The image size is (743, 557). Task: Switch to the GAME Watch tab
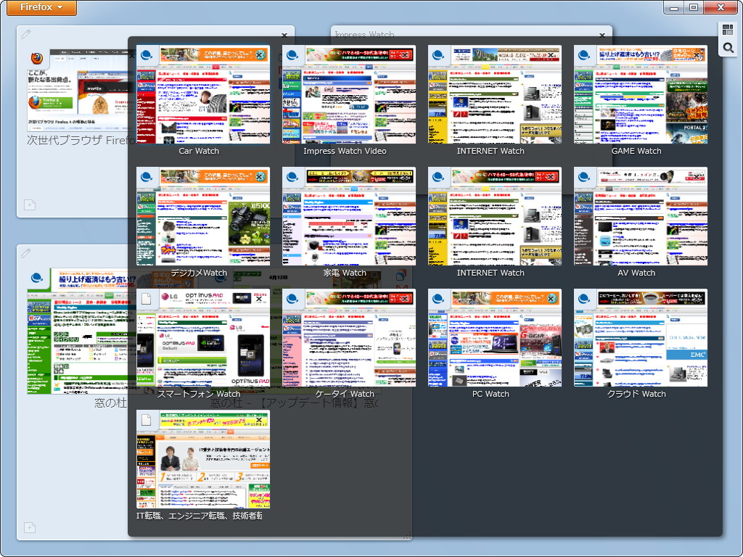pyautogui.click(x=636, y=94)
